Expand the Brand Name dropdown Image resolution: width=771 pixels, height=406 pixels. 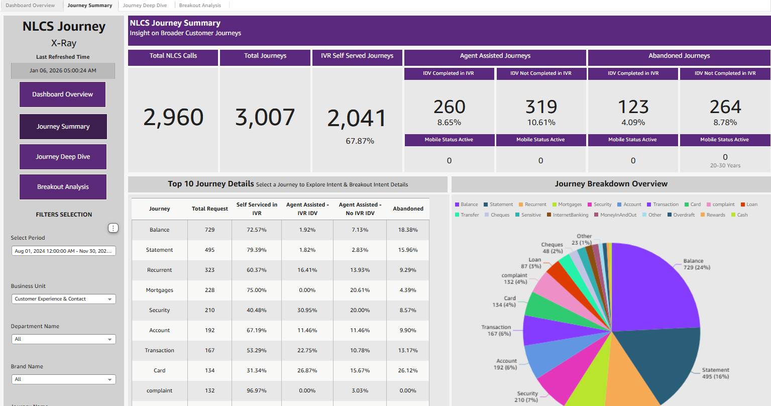[x=64, y=379]
